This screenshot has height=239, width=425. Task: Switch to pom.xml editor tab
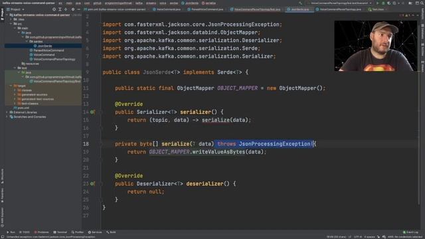[116, 9]
